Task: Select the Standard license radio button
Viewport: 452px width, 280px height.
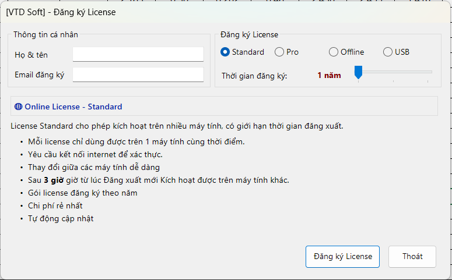Action: [x=225, y=52]
